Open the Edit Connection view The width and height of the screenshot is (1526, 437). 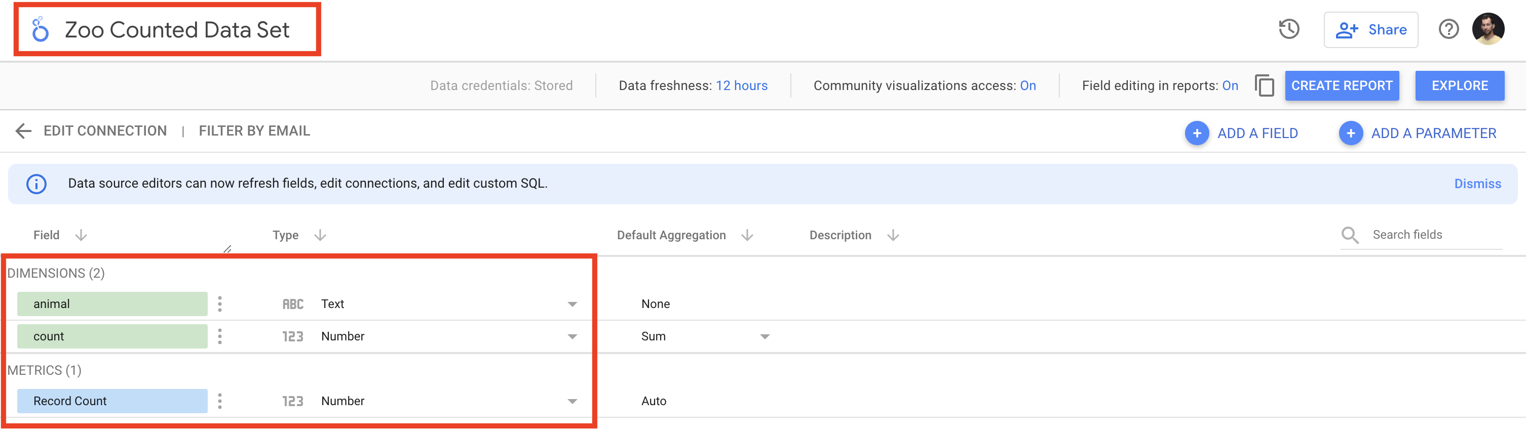[105, 130]
